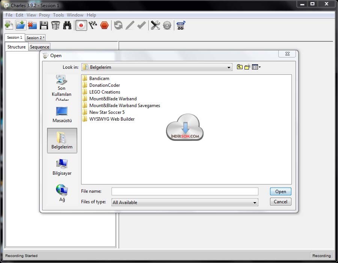Click the Repeat request arrow icon
Image resolution: width=338 pixels, height=263 pixels.
click(118, 26)
